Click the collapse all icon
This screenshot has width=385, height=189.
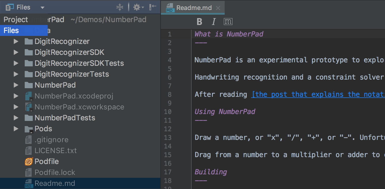(x=120, y=7)
